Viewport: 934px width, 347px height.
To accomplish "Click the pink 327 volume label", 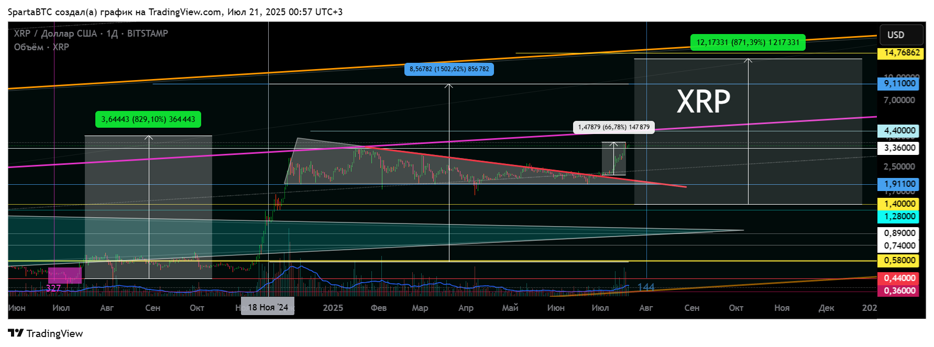I will (x=53, y=288).
